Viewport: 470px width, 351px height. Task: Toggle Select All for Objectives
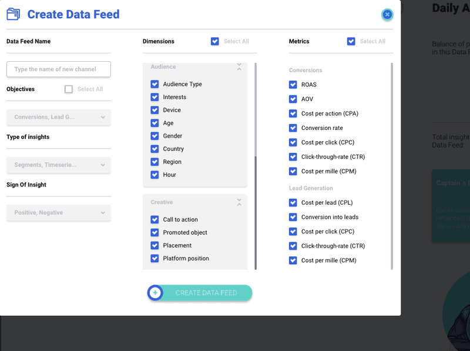(69, 89)
